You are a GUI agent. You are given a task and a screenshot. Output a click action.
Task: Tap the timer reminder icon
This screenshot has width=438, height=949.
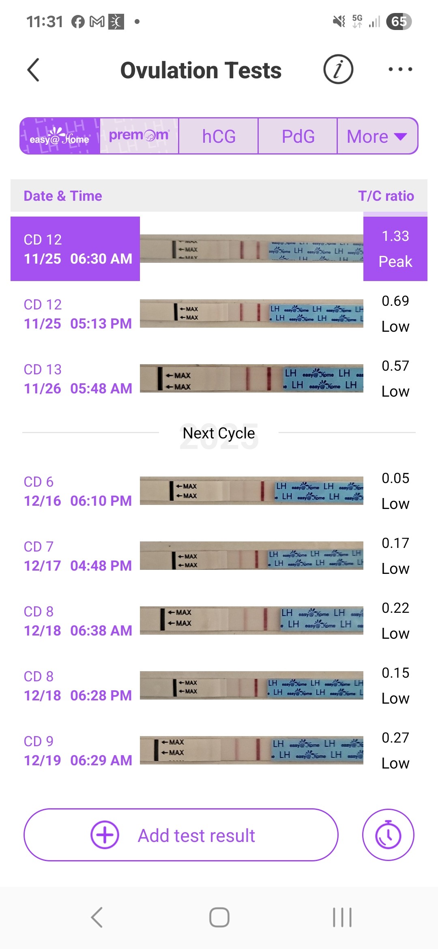click(x=388, y=835)
